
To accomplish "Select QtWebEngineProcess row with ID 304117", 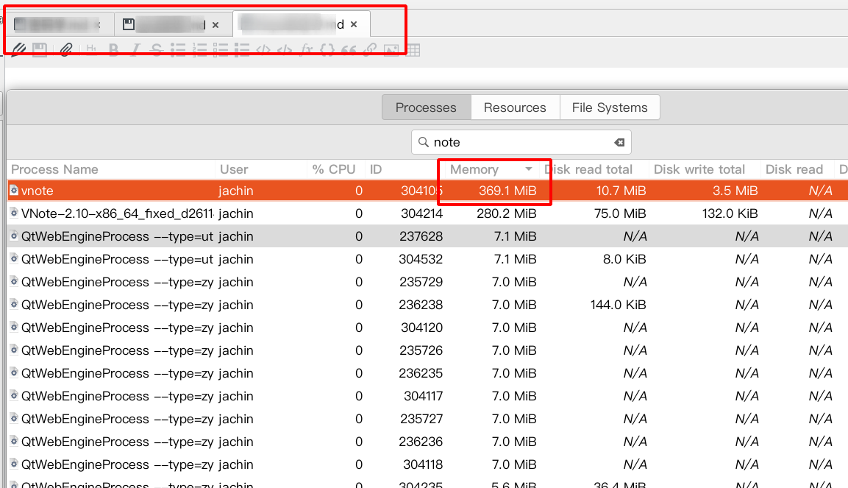I will [427, 396].
